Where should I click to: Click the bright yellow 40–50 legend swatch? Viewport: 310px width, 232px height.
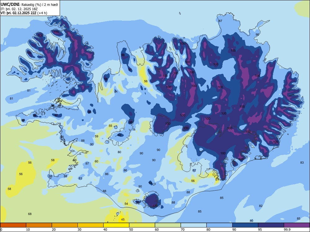(x=116, y=225)
